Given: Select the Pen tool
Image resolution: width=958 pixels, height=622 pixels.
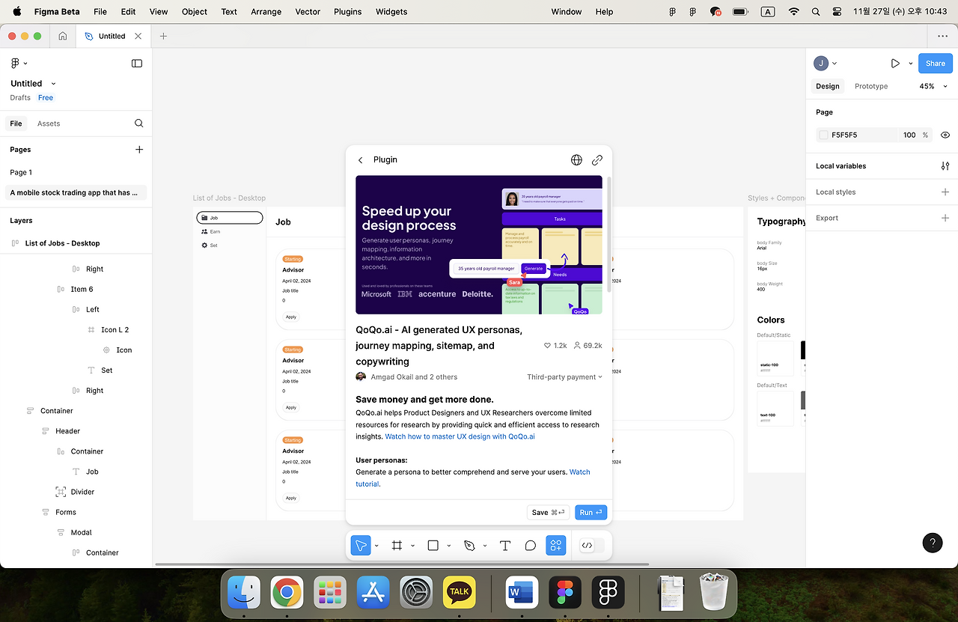Looking at the screenshot, I should point(469,546).
